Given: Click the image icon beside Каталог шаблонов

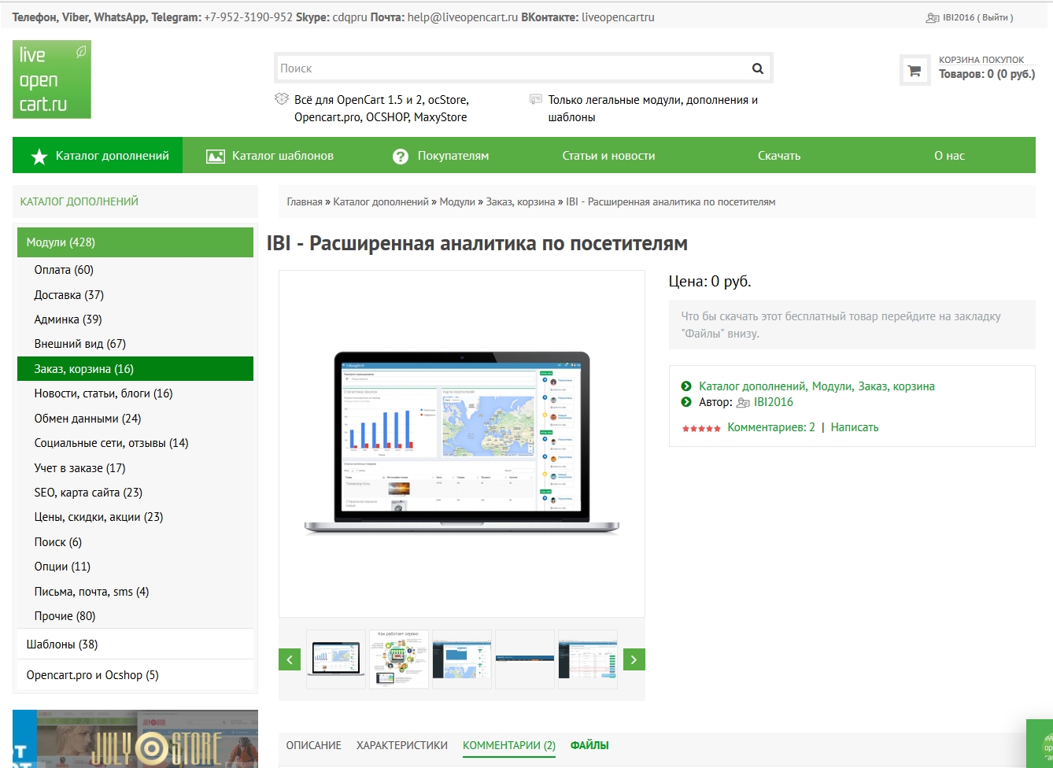Looking at the screenshot, I should click(x=215, y=157).
